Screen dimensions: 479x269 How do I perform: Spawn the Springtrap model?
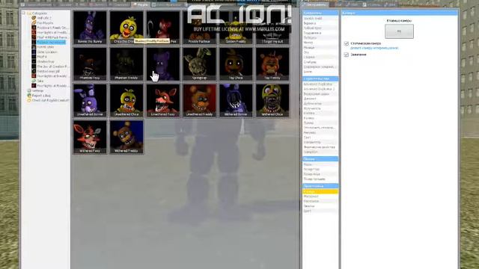(x=200, y=64)
